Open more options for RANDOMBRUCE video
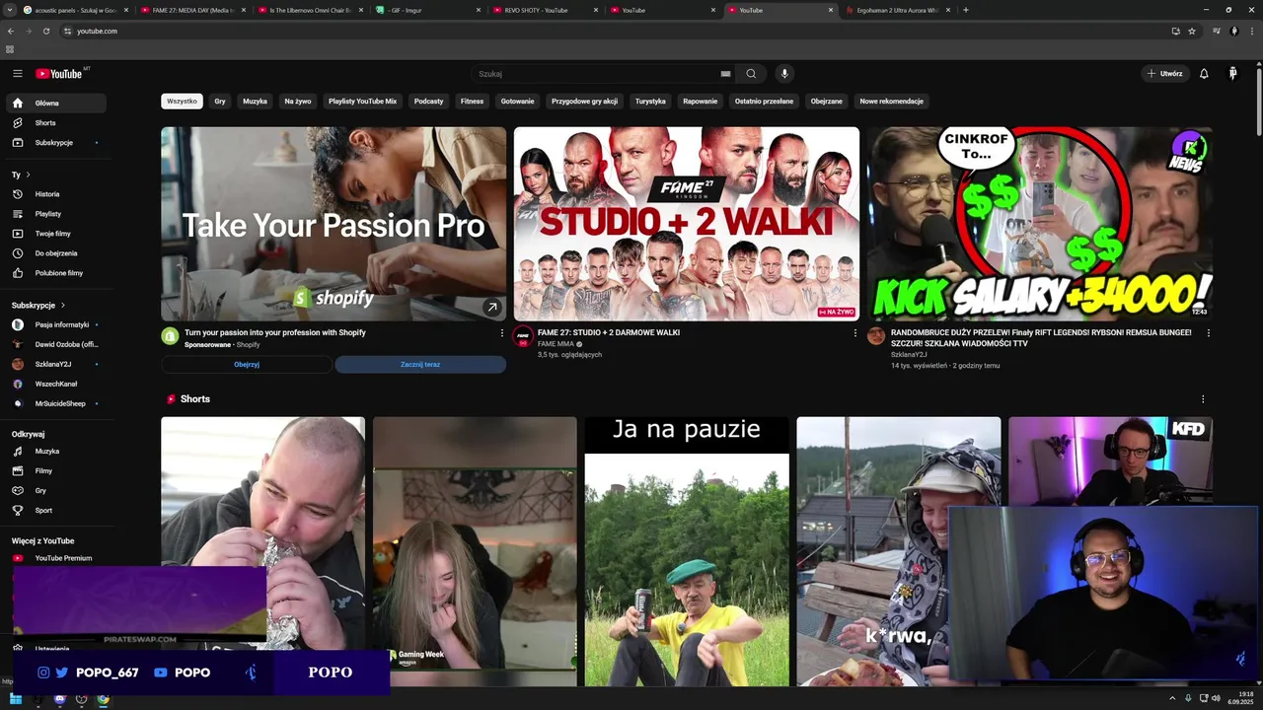The image size is (1263, 710). click(x=1209, y=333)
